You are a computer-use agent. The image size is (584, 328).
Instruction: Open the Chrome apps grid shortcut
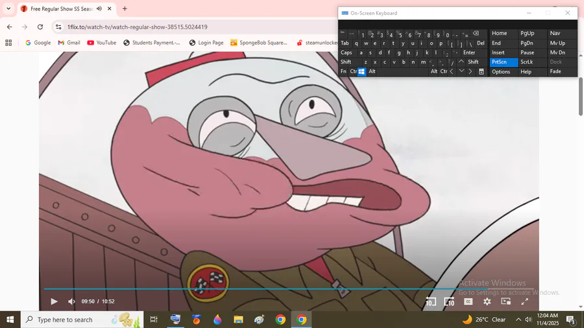[8, 43]
